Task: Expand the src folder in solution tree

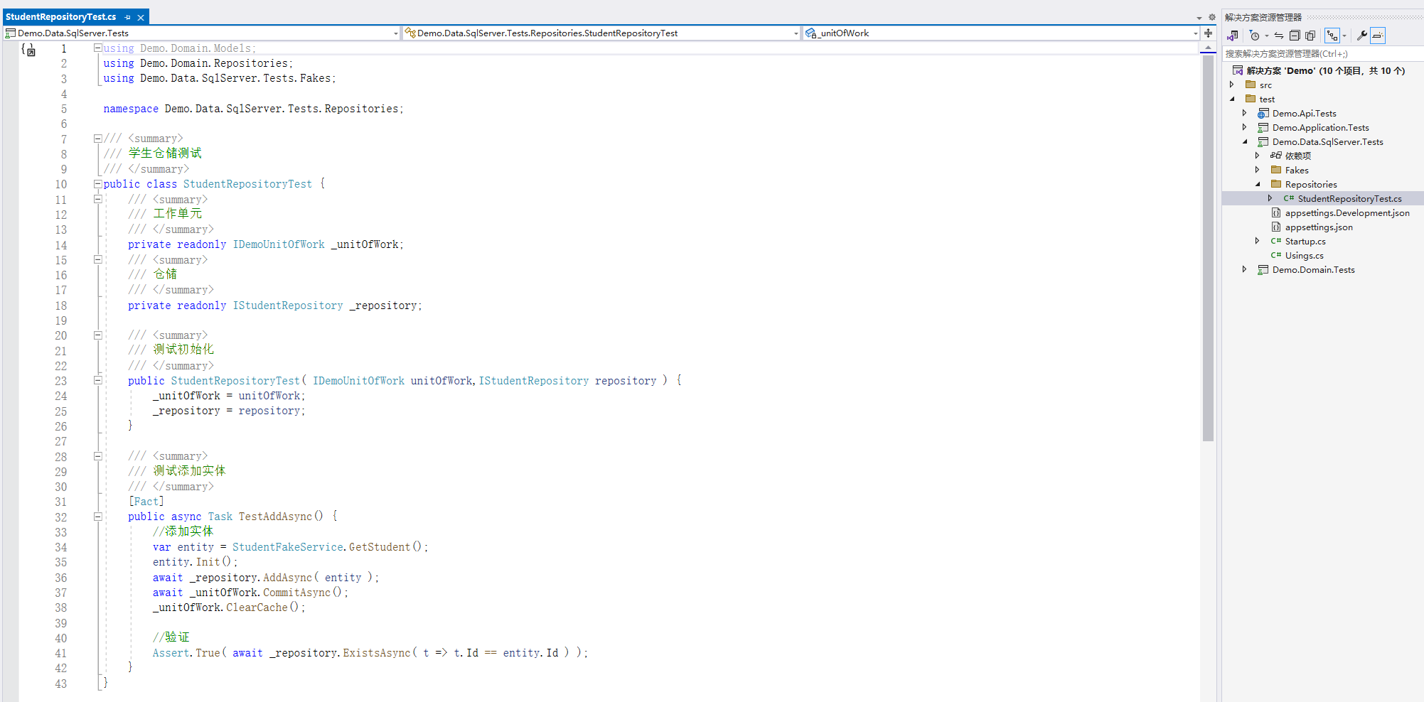Action: tap(1232, 85)
